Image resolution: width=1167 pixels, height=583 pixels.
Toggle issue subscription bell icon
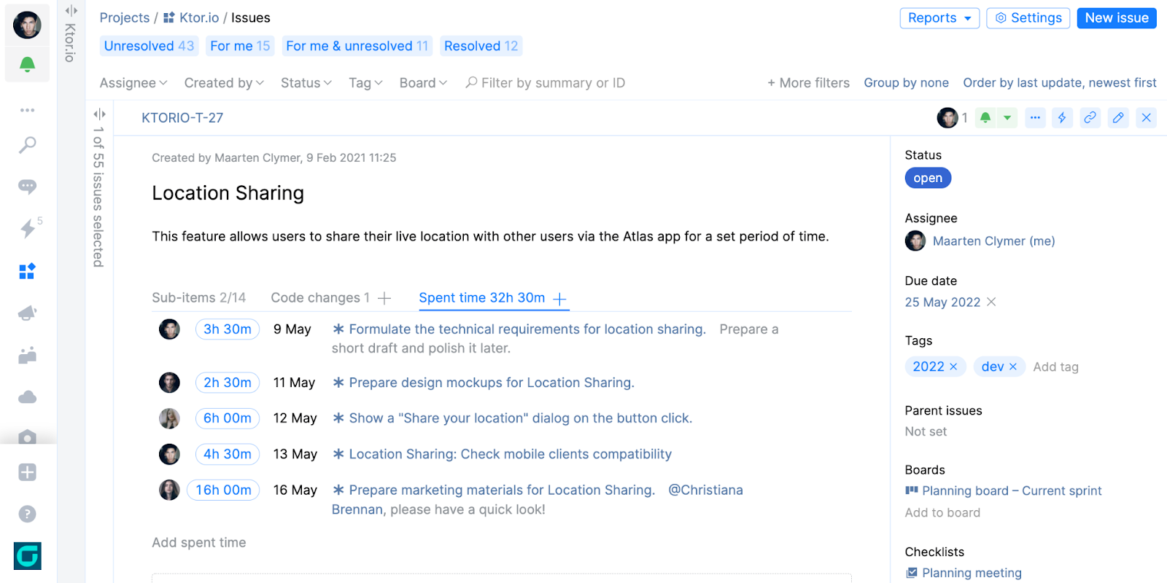pyautogui.click(x=985, y=117)
